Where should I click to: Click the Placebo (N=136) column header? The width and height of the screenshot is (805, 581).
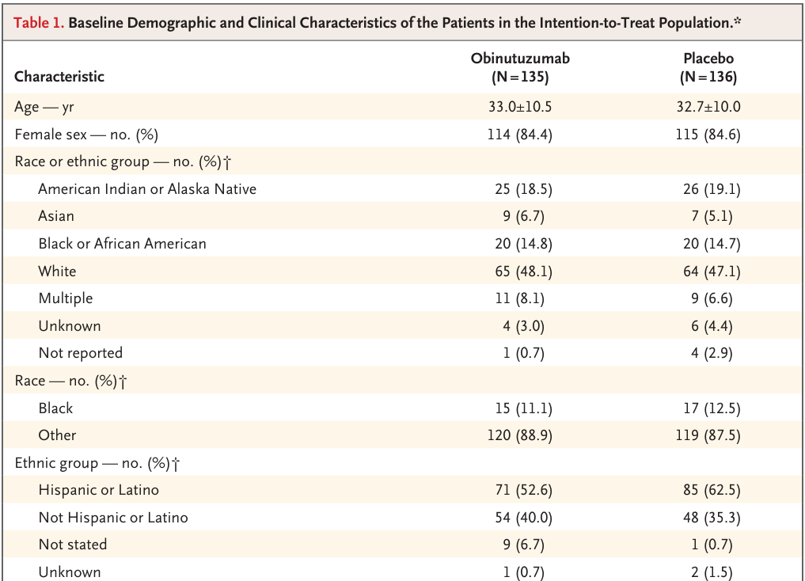708,67
